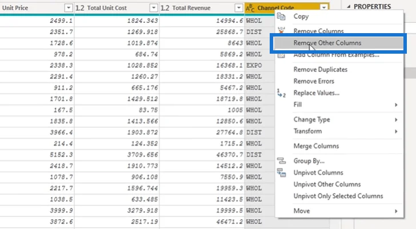
Task: Click the Unpivot Columns icon
Action: click(x=281, y=172)
